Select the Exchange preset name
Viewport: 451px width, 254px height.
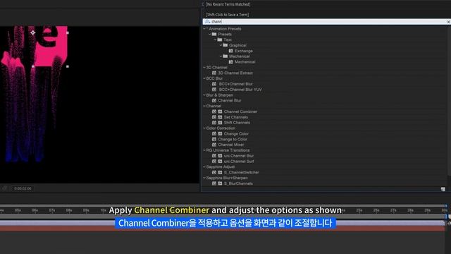244,51
